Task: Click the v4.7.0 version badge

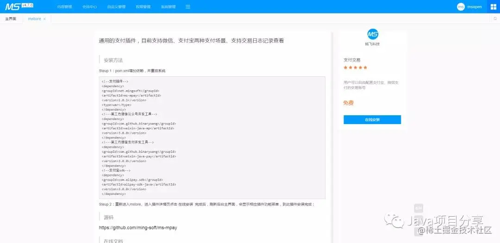Action: [x=28, y=6]
